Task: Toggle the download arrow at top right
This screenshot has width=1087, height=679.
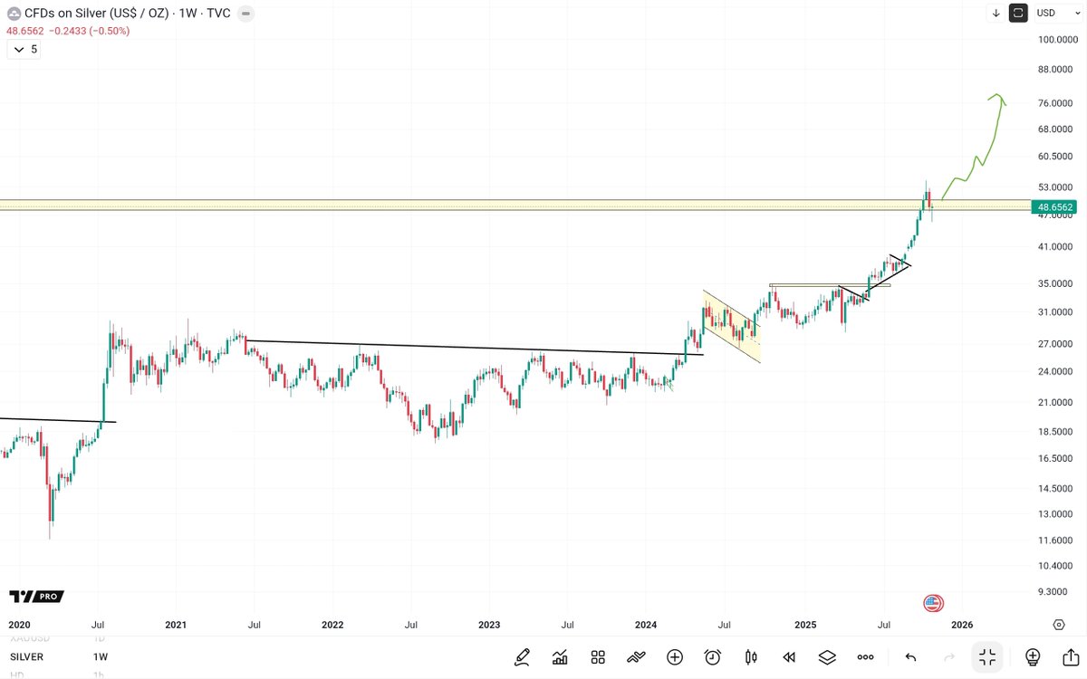Action: (996, 13)
